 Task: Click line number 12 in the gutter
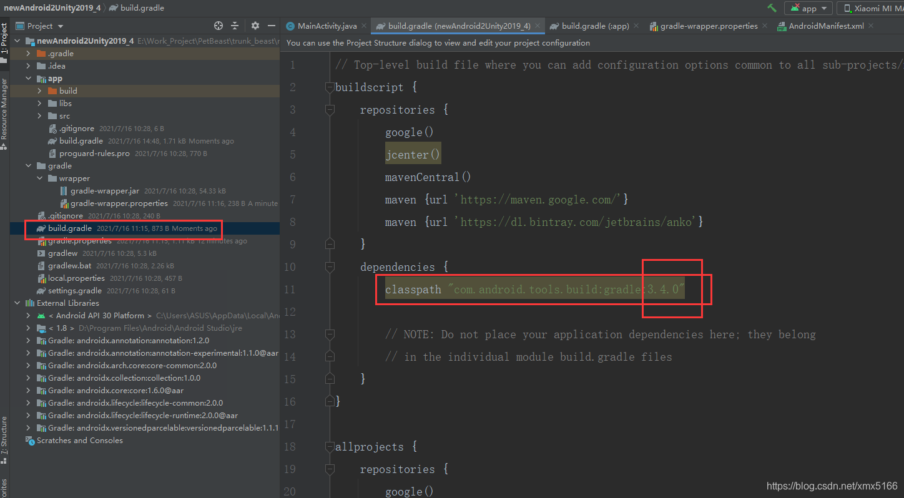[x=289, y=312]
